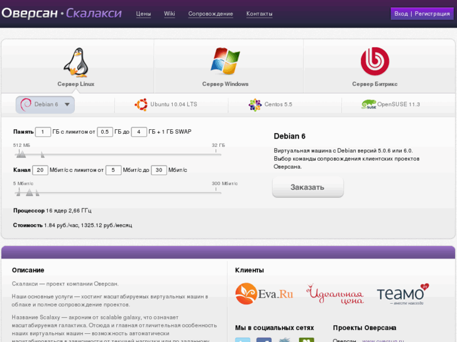This screenshot has width=457, height=342.
Task: Open the Teamo client logo
Action: coord(403,294)
